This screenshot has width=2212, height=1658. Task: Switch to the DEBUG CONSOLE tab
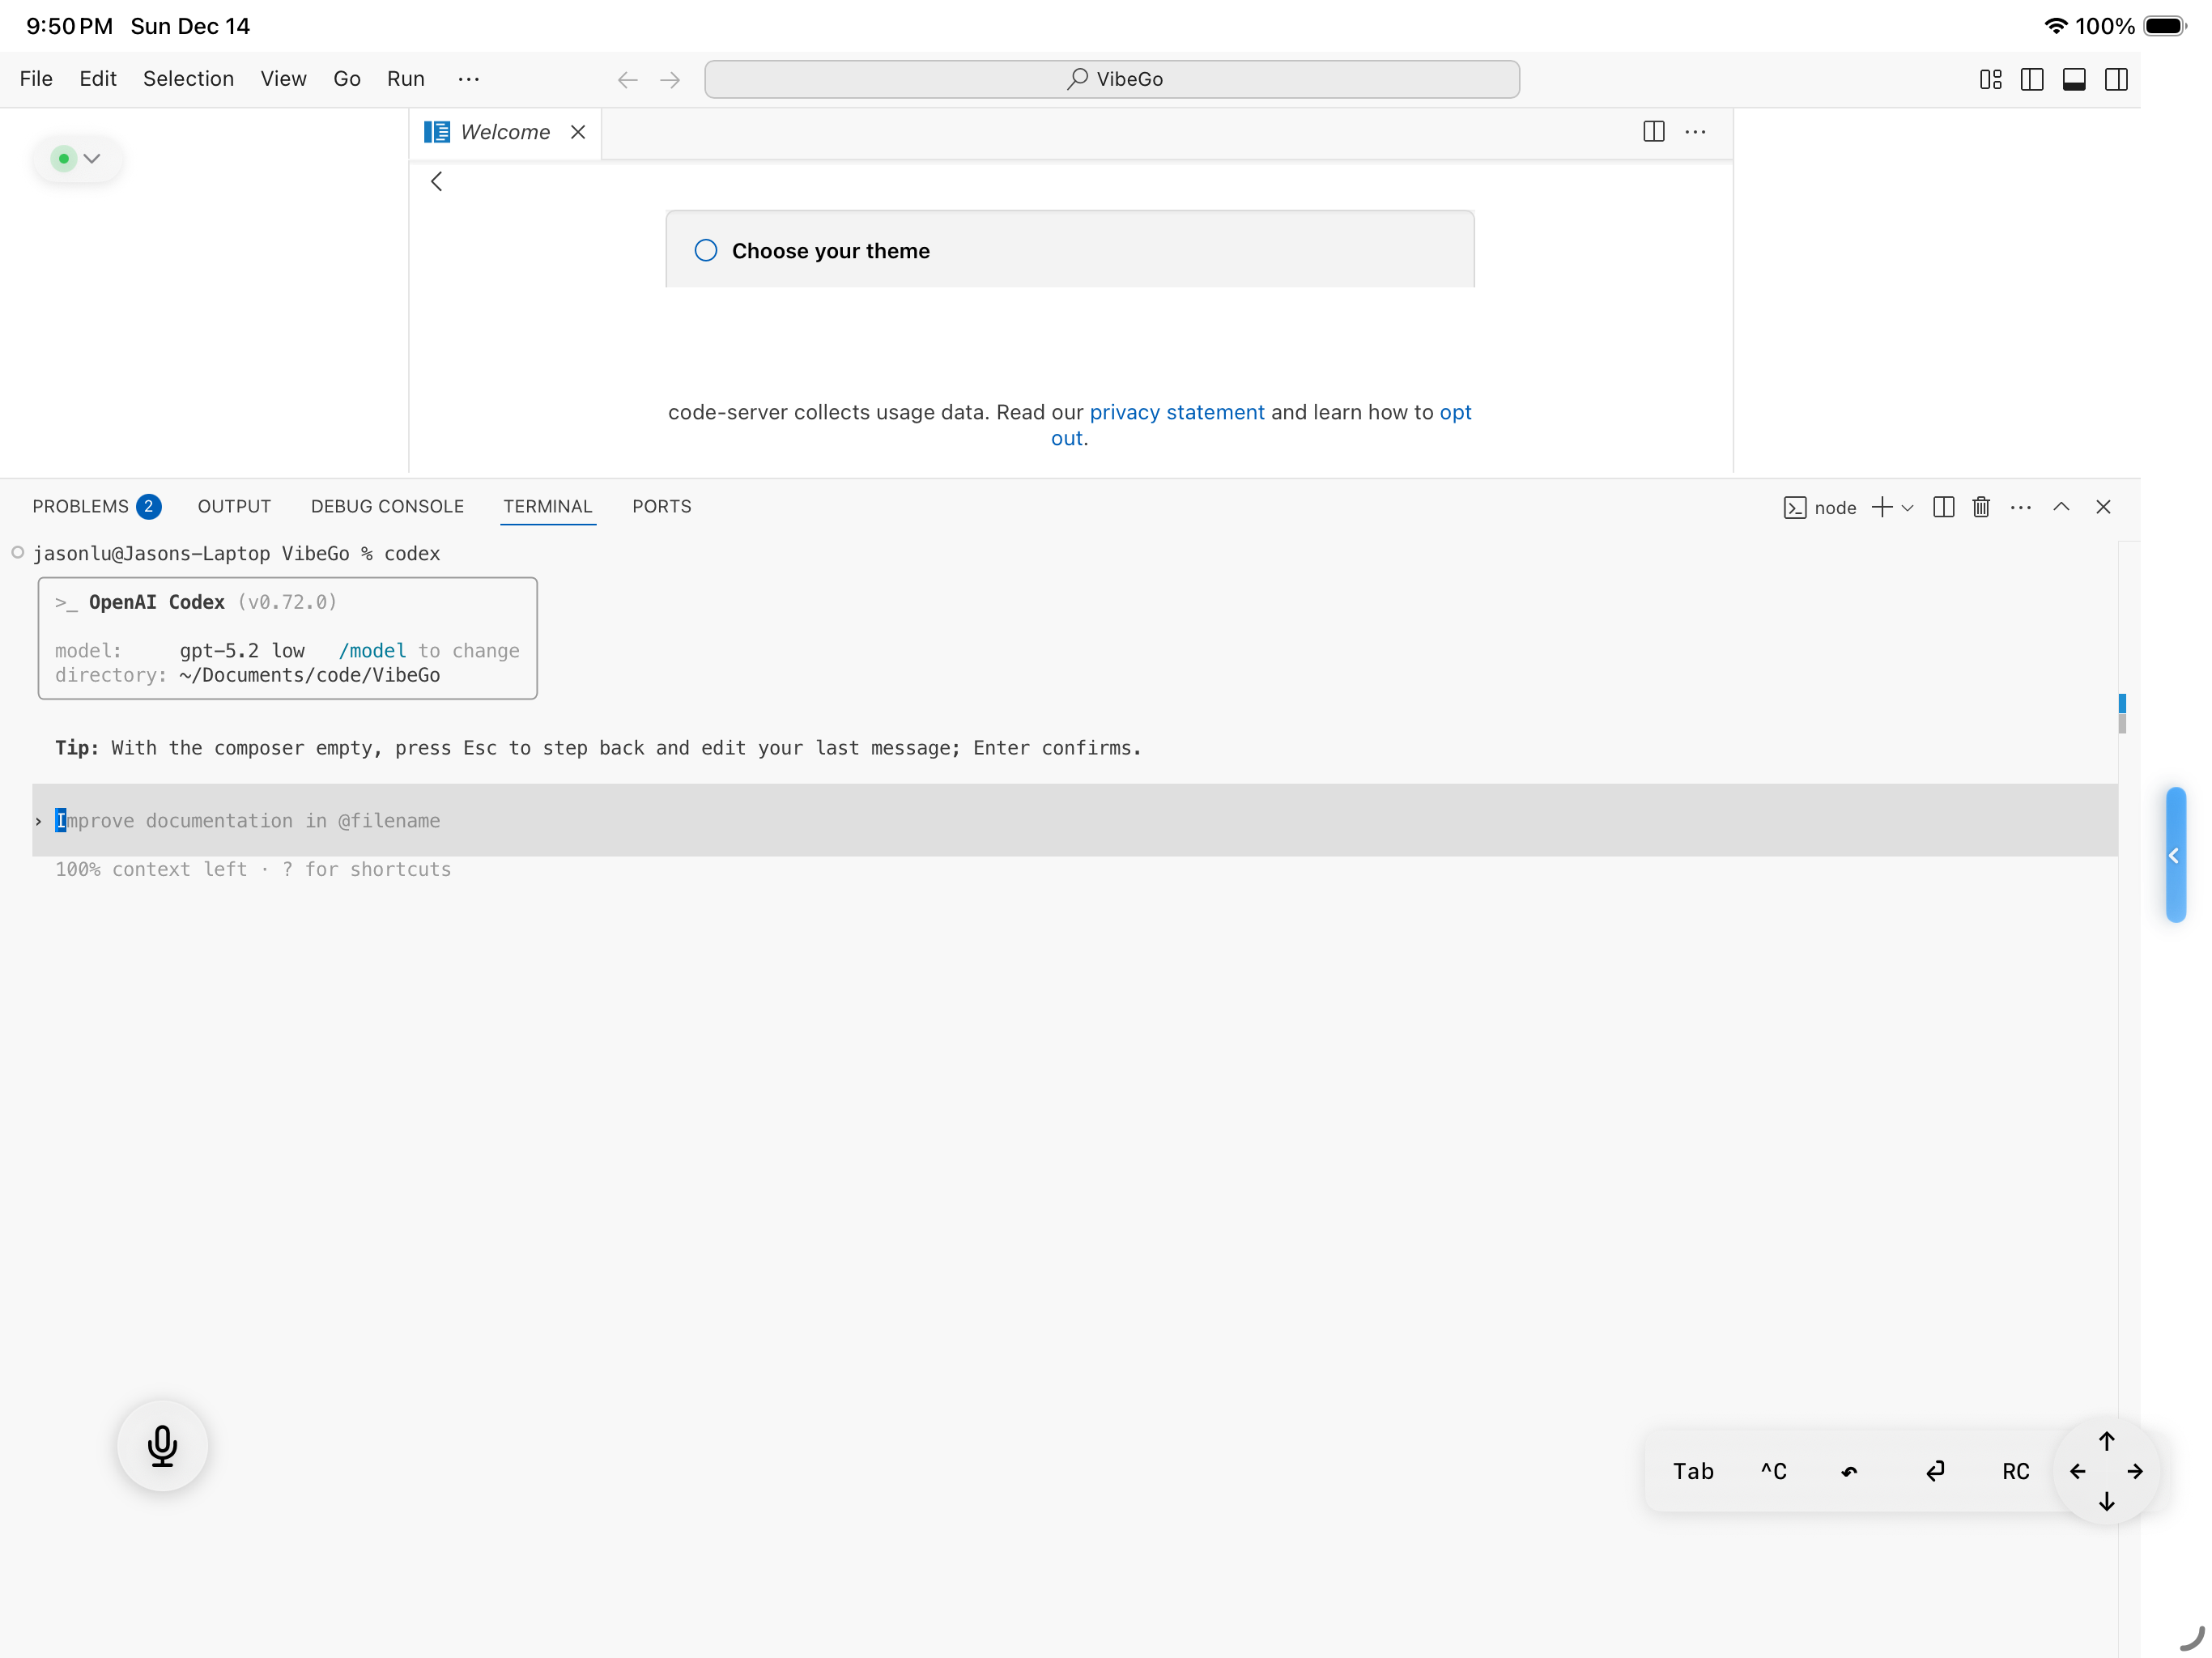387,506
